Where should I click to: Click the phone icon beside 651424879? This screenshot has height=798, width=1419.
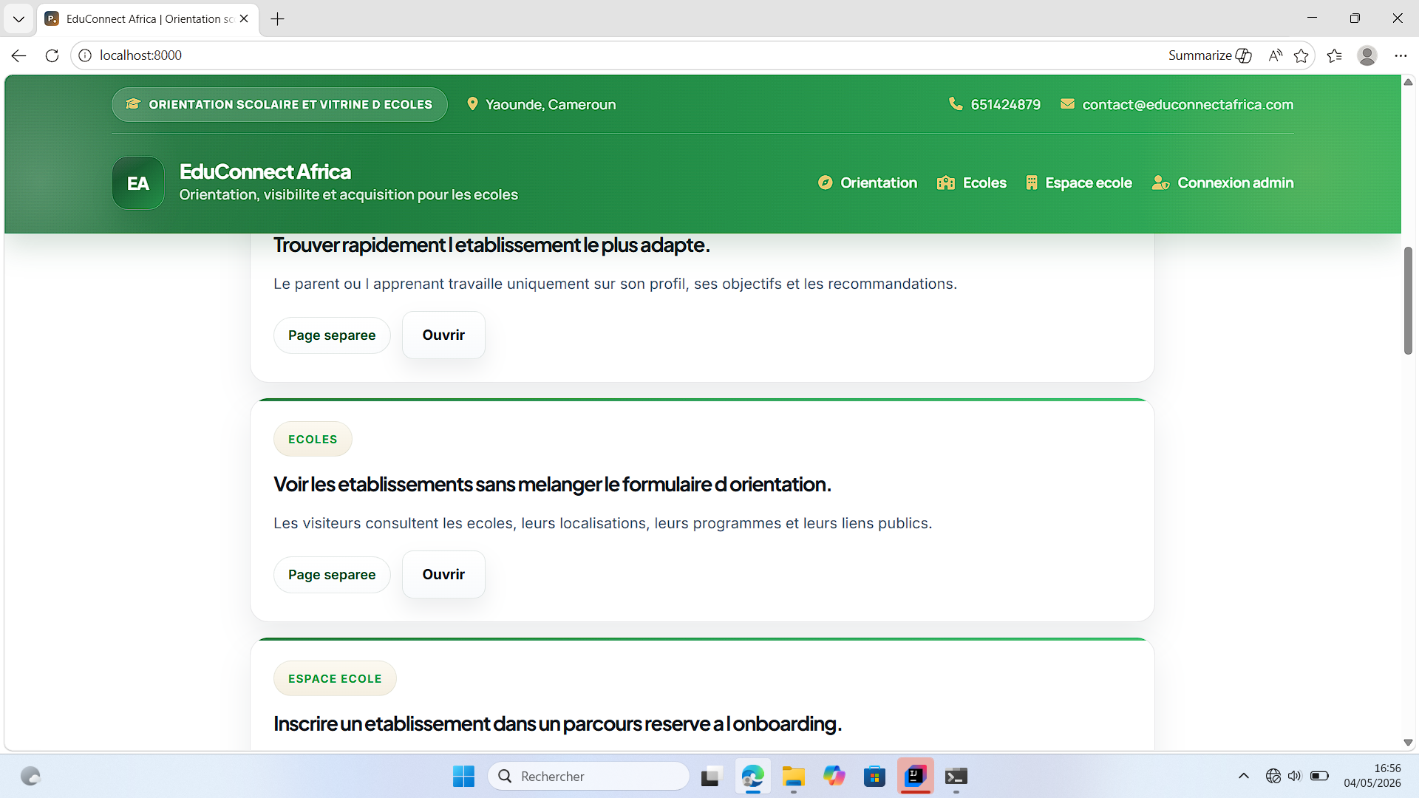956,104
